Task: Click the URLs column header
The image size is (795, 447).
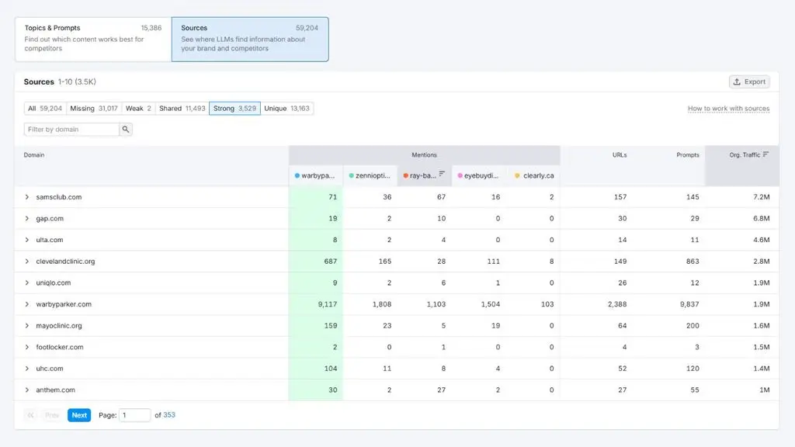Action: click(620, 155)
